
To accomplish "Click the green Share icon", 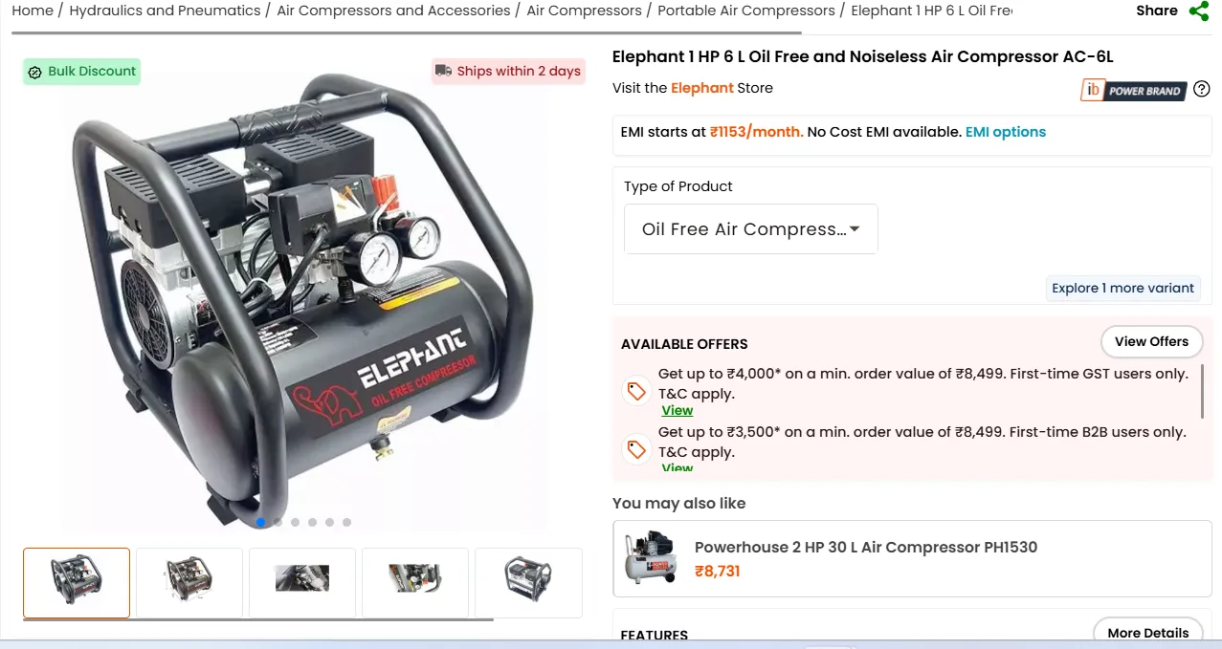I will click(1198, 11).
